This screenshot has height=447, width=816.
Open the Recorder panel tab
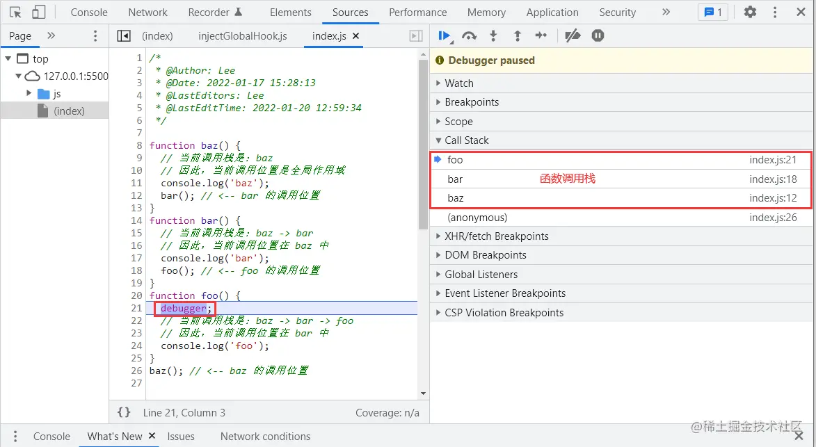click(216, 12)
